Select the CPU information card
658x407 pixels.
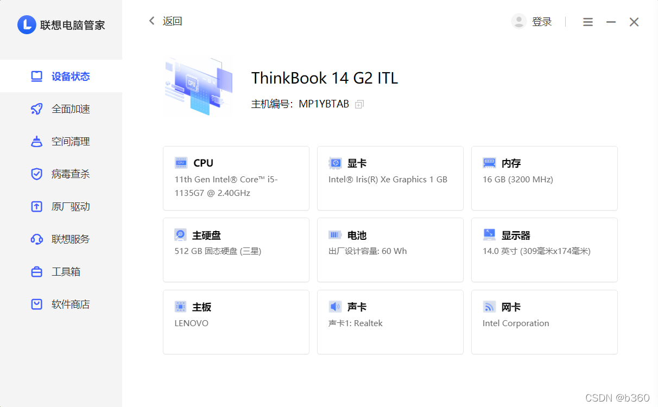point(236,178)
